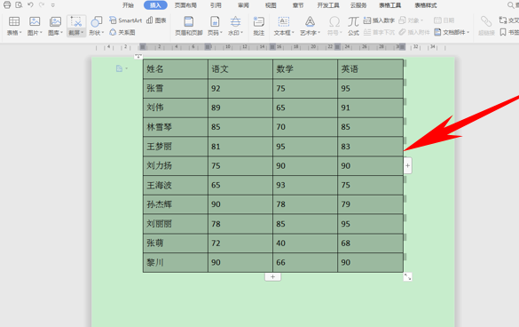Click the redo arrow icon
This screenshot has width=519, height=327.
(42, 4)
